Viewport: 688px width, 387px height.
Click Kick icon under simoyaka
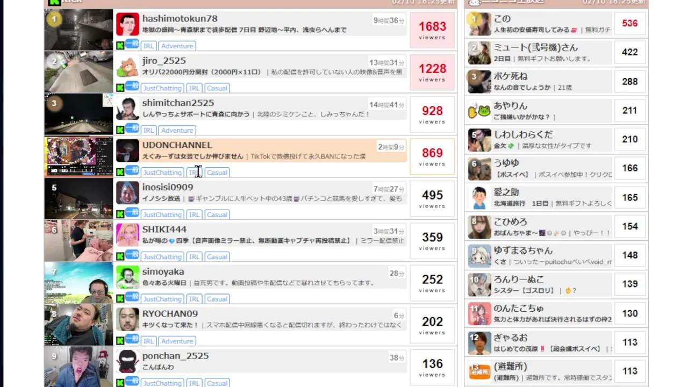point(120,299)
